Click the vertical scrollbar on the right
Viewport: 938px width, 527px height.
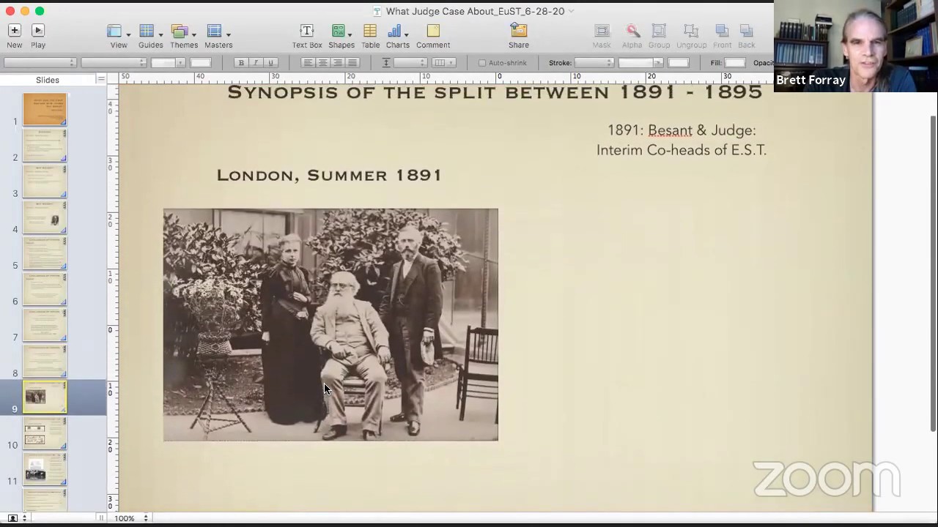(933, 274)
